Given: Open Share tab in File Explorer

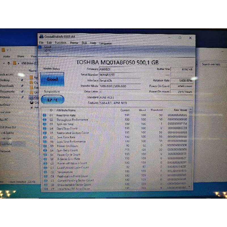Looking at the screenshot, I should [x=20, y=56].
